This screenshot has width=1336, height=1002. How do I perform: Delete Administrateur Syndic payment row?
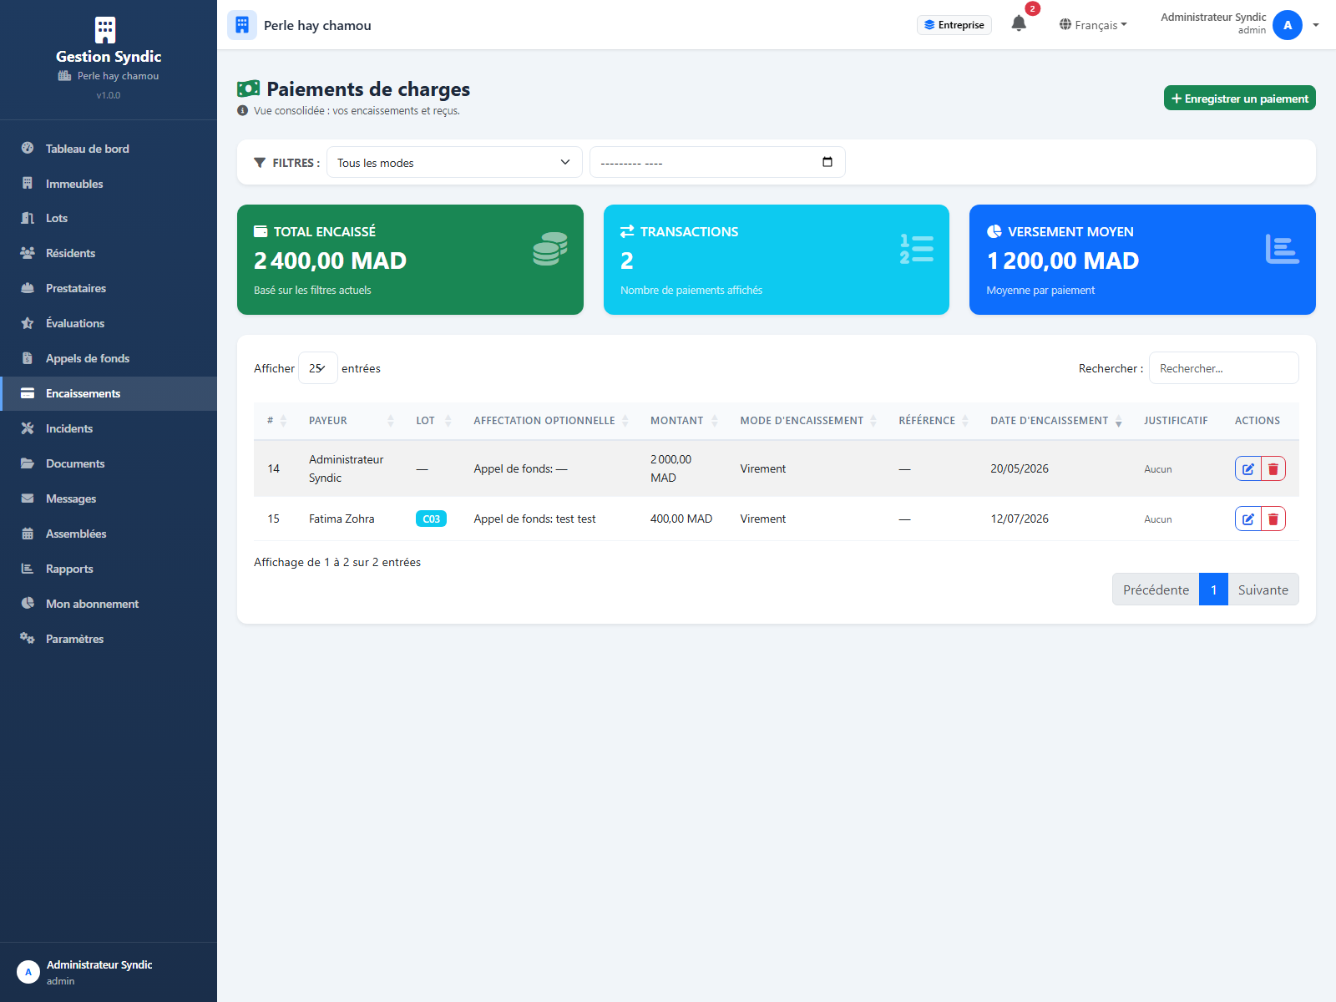[1273, 469]
